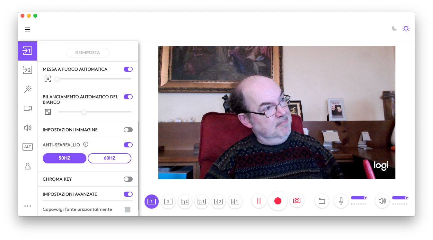Open the recordings folder

click(322, 201)
